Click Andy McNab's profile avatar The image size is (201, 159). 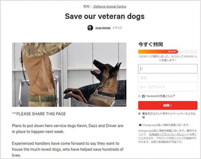pyautogui.click(x=90, y=28)
